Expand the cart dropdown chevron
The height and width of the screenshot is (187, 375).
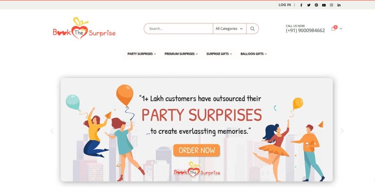[341, 29]
